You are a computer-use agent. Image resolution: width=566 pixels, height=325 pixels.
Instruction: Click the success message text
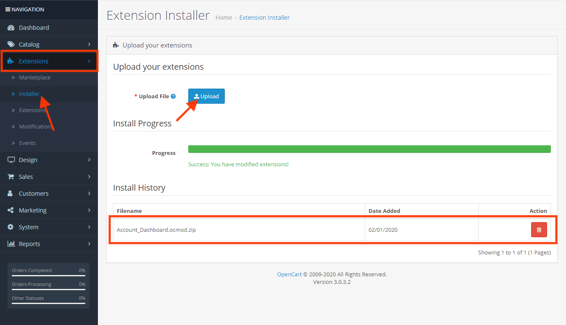(238, 164)
